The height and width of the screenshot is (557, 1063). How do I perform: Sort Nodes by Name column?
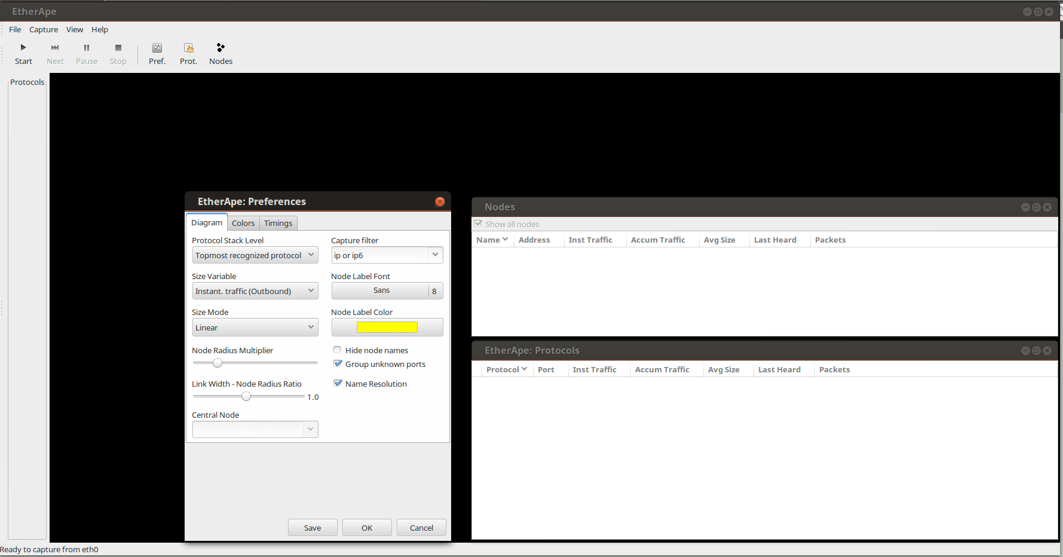click(x=492, y=240)
